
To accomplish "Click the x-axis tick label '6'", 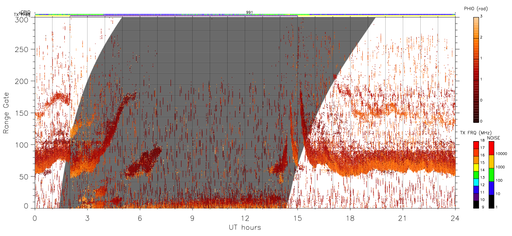I will [x=140, y=218].
